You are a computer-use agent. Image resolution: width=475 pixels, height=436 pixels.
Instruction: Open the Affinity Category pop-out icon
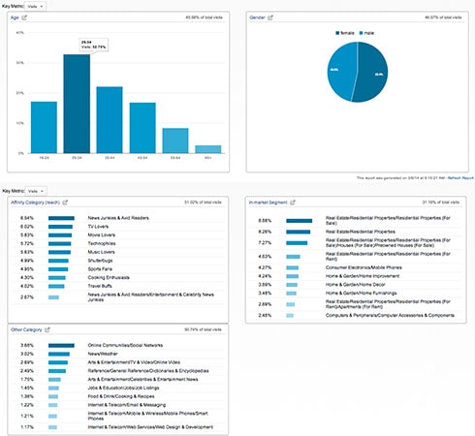pyautogui.click(x=65, y=202)
